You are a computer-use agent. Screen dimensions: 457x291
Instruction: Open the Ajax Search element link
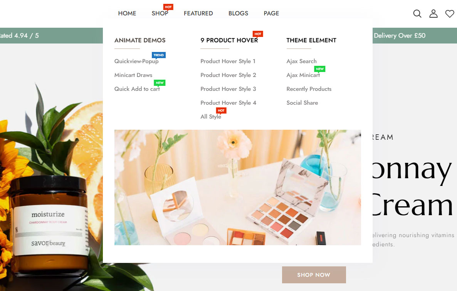(301, 61)
